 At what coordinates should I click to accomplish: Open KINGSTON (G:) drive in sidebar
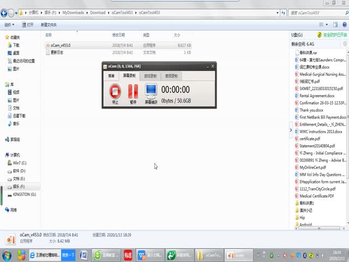24,194
